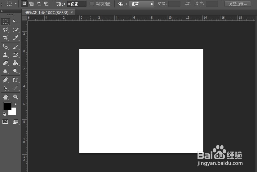Open the style (样式) dropdown showing 正常
Image resolution: width=257 pixels, height=172 pixels.
coord(141,4)
